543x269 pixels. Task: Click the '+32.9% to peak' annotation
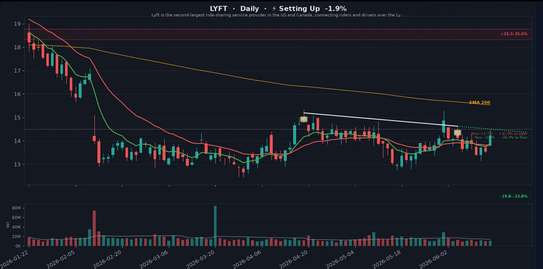513,134
